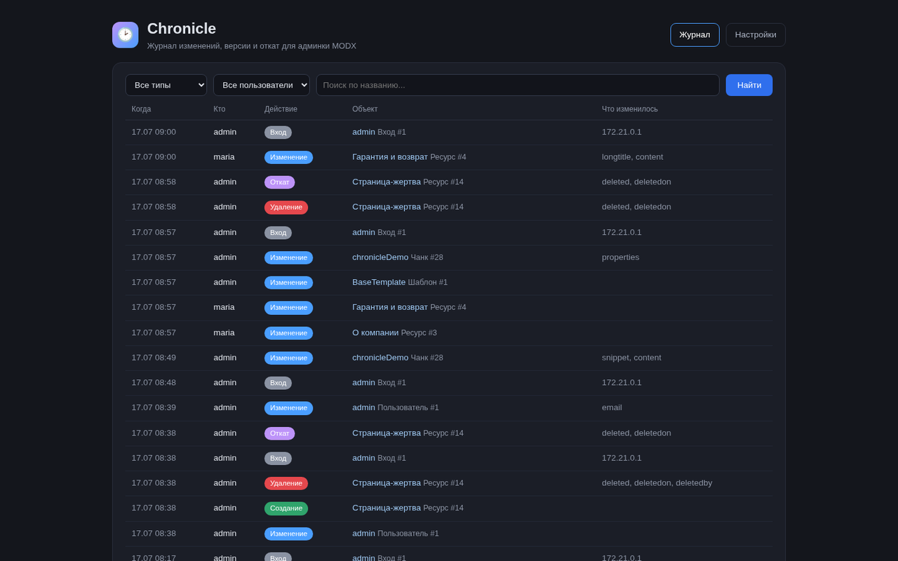Expand the "Все пользователи" user filter

click(x=262, y=85)
